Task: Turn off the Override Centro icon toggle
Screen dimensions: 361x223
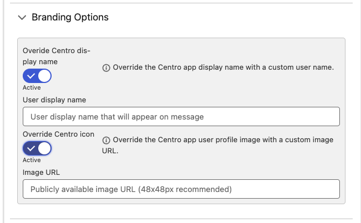Action: coord(37,148)
